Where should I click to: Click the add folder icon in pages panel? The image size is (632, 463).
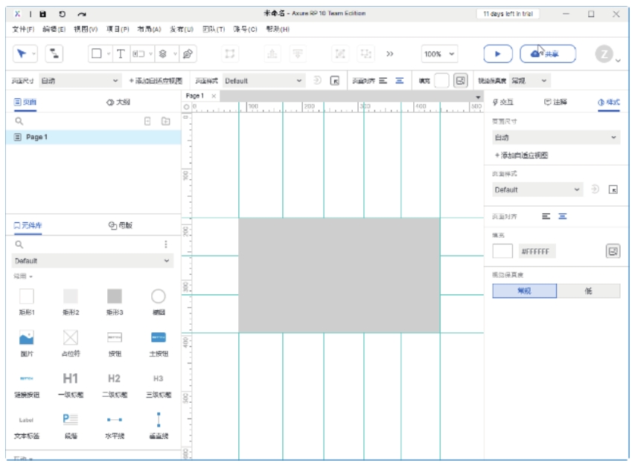coord(166,120)
